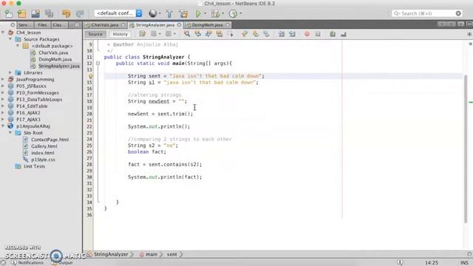Click the Stop Macro Recording icon

click(318, 34)
